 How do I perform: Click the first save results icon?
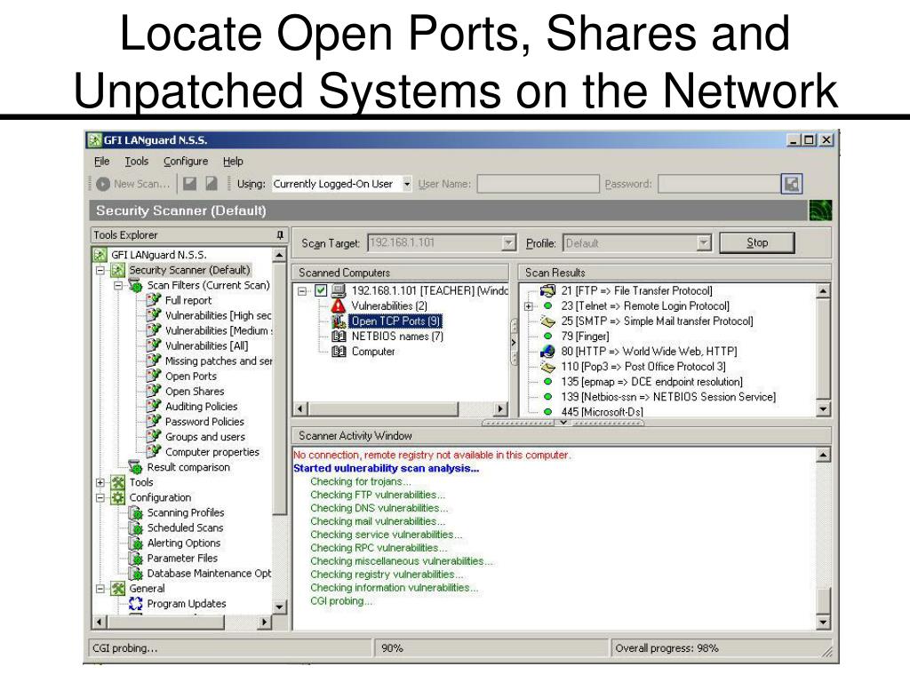point(189,184)
